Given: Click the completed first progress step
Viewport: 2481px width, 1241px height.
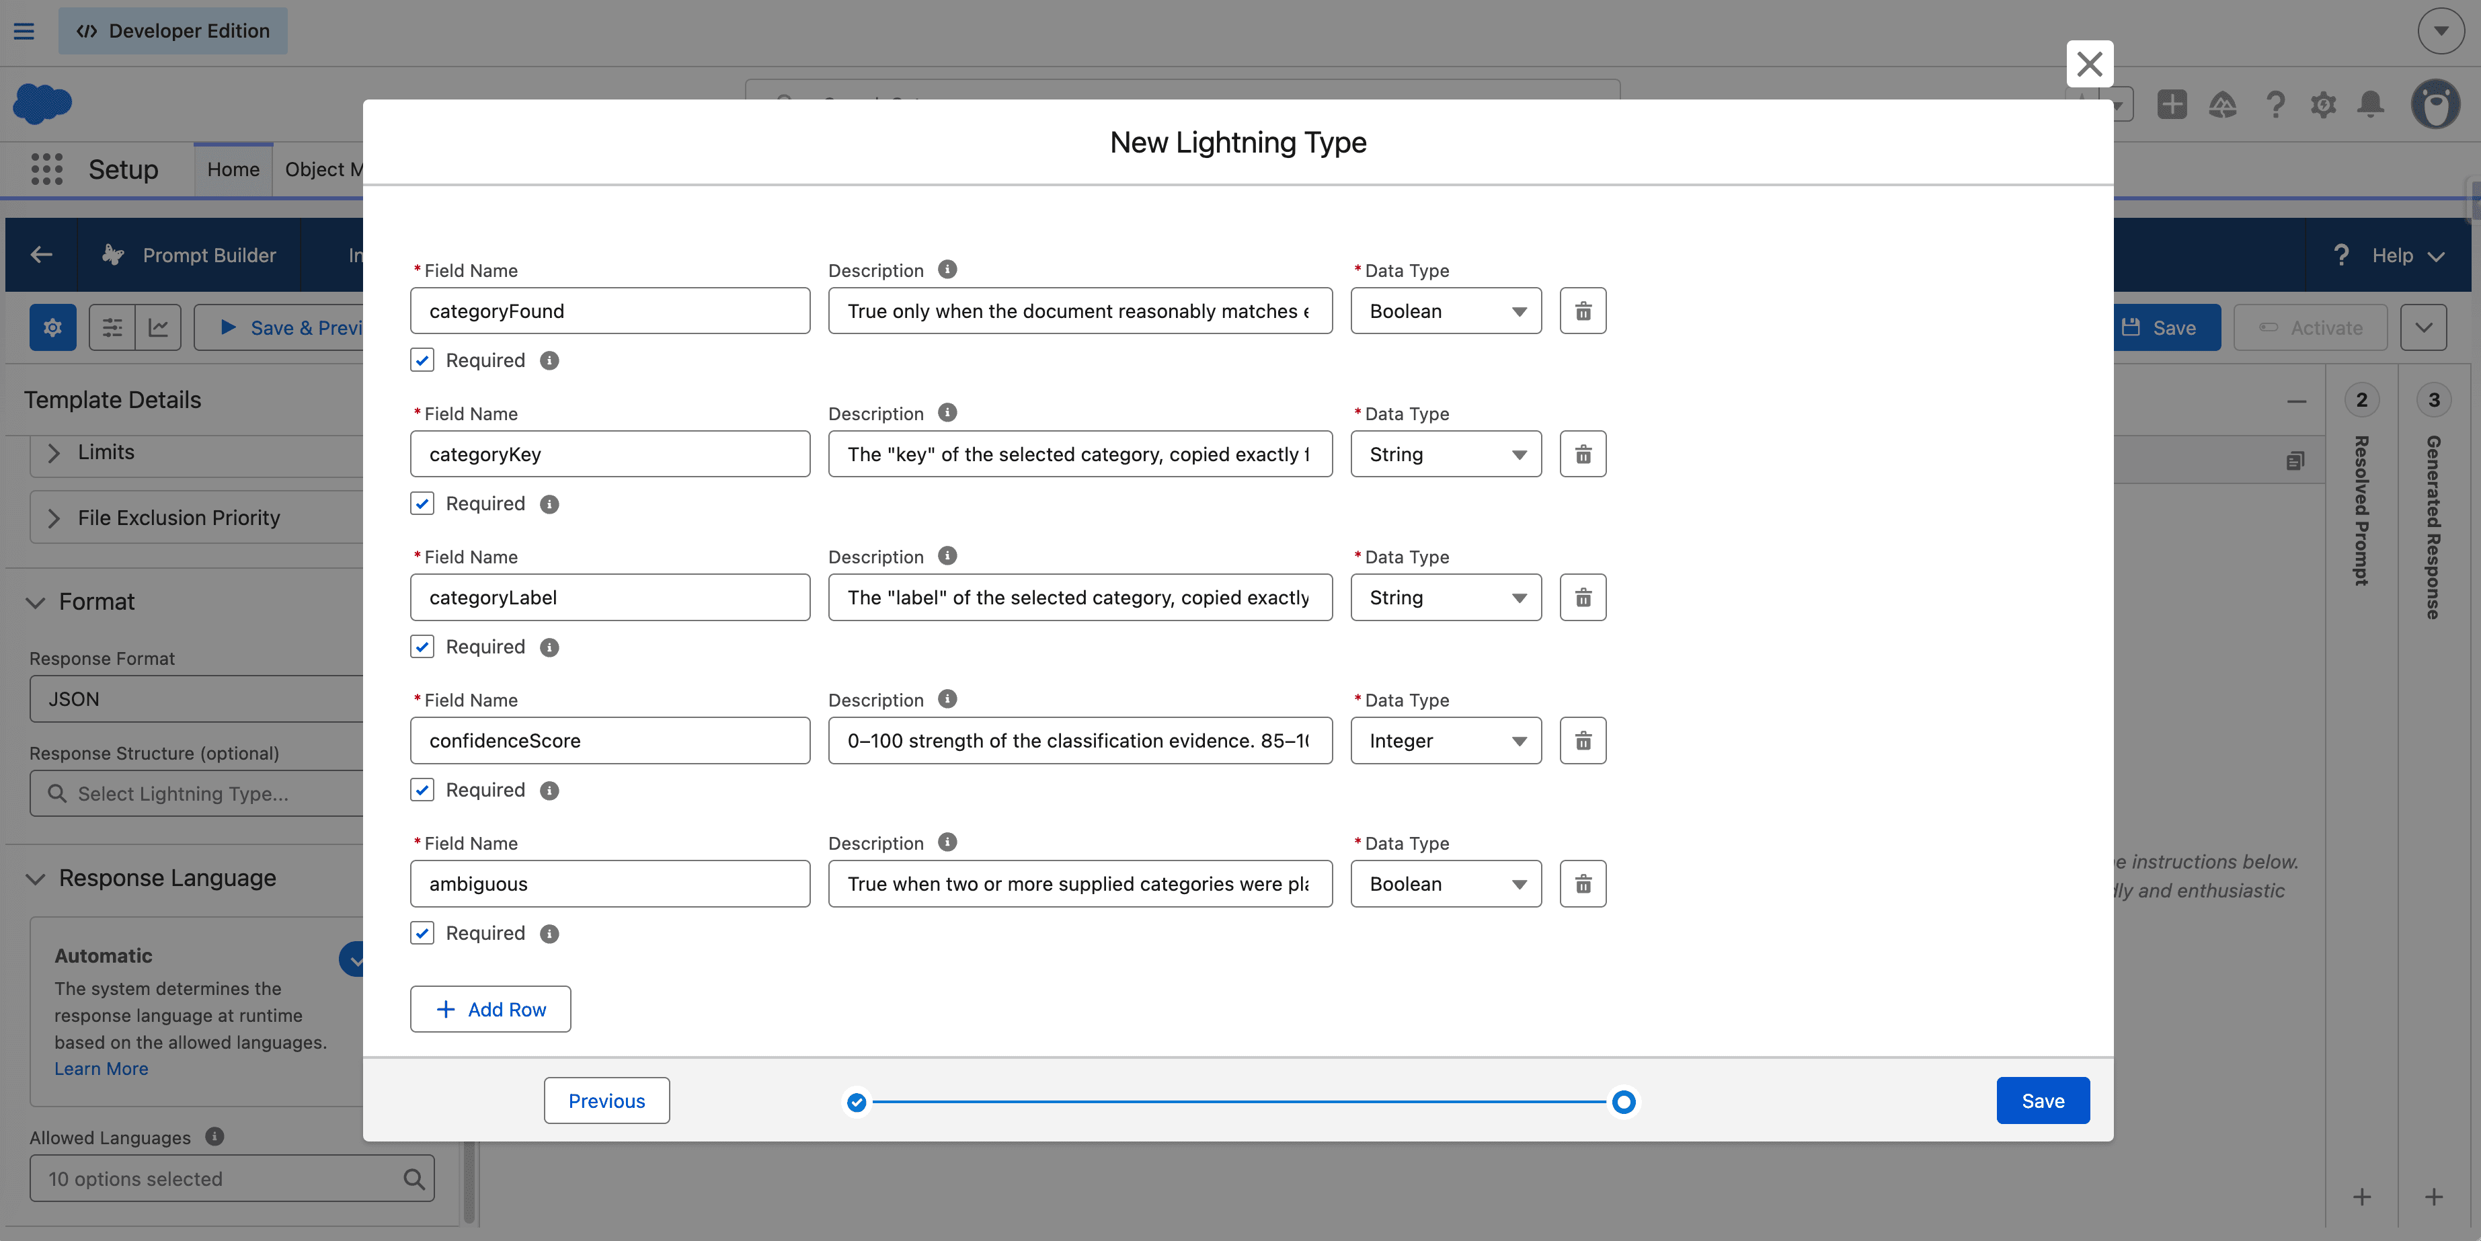Looking at the screenshot, I should (856, 1103).
